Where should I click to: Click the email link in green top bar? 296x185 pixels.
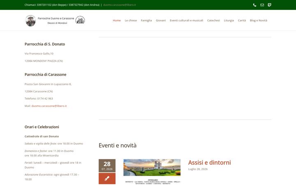point(120,5)
